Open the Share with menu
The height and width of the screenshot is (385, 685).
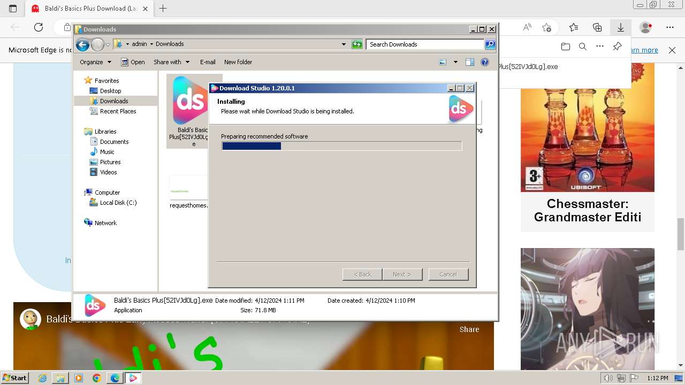[x=171, y=62]
